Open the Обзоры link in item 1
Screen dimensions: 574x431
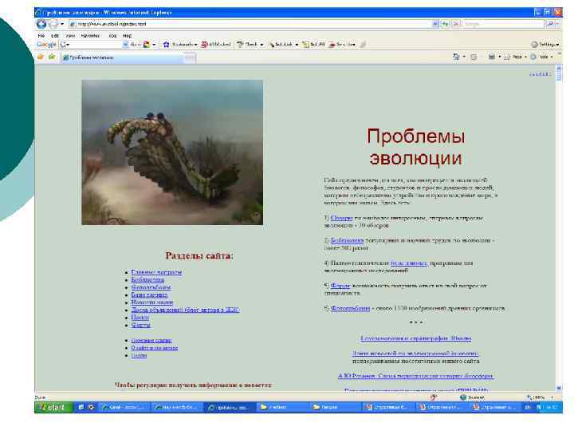click(341, 218)
